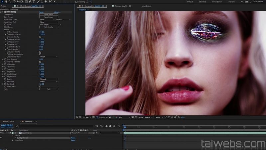
Task: Click the timeline current timecode field
Action: tap(7, 125)
